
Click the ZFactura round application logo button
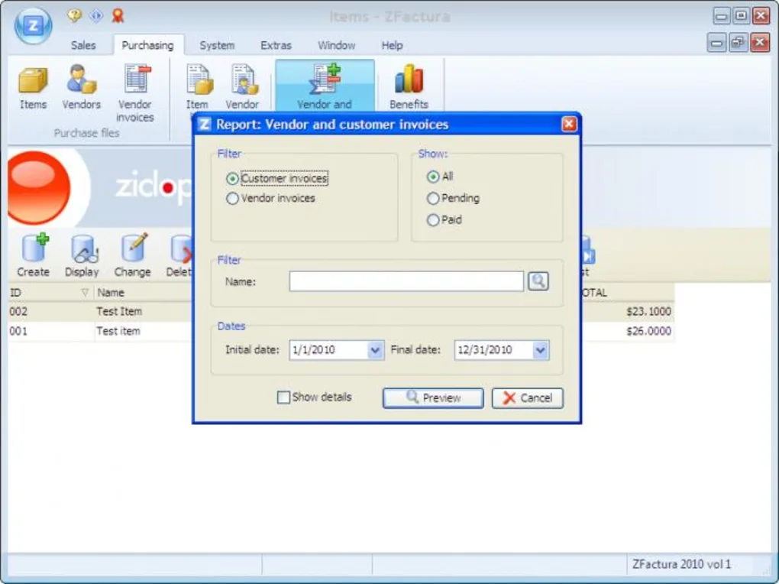pos(33,26)
